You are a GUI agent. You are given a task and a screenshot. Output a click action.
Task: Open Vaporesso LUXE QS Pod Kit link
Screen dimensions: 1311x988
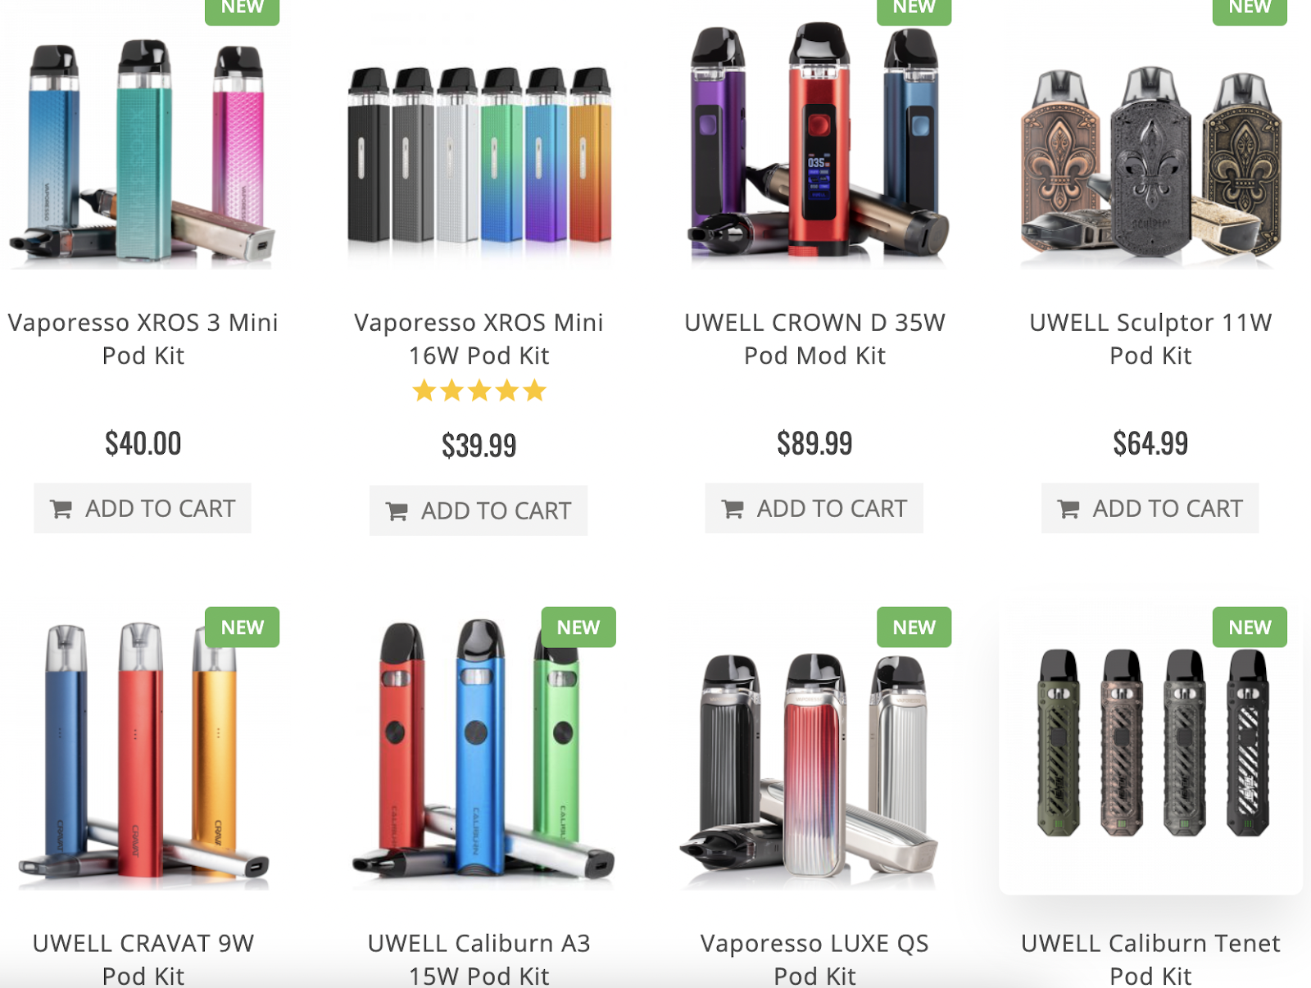click(x=815, y=959)
